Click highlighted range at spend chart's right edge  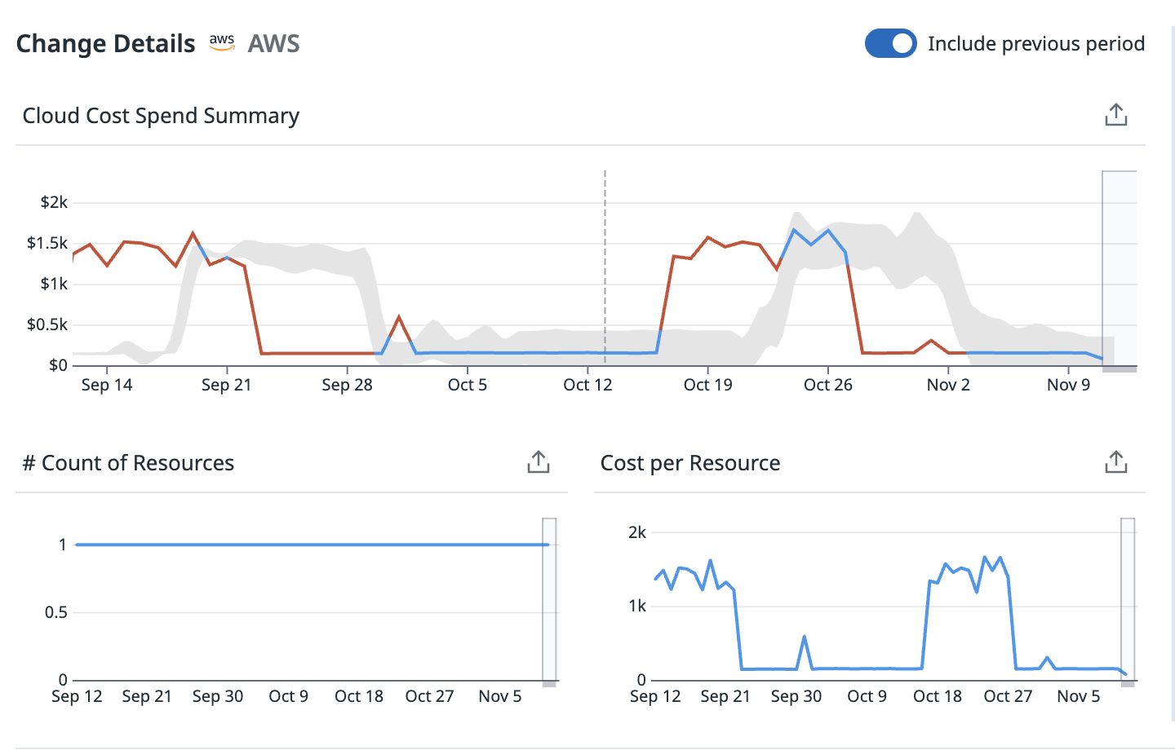click(x=1119, y=269)
